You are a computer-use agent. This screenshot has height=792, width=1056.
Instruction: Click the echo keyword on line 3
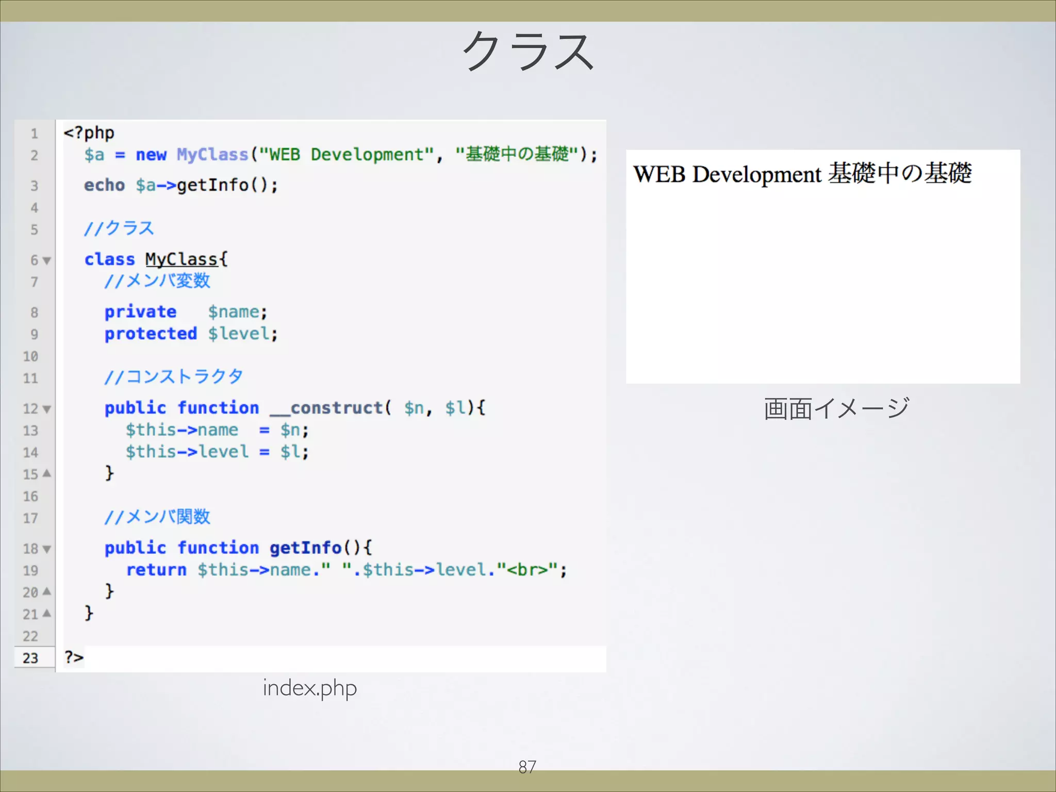104,185
